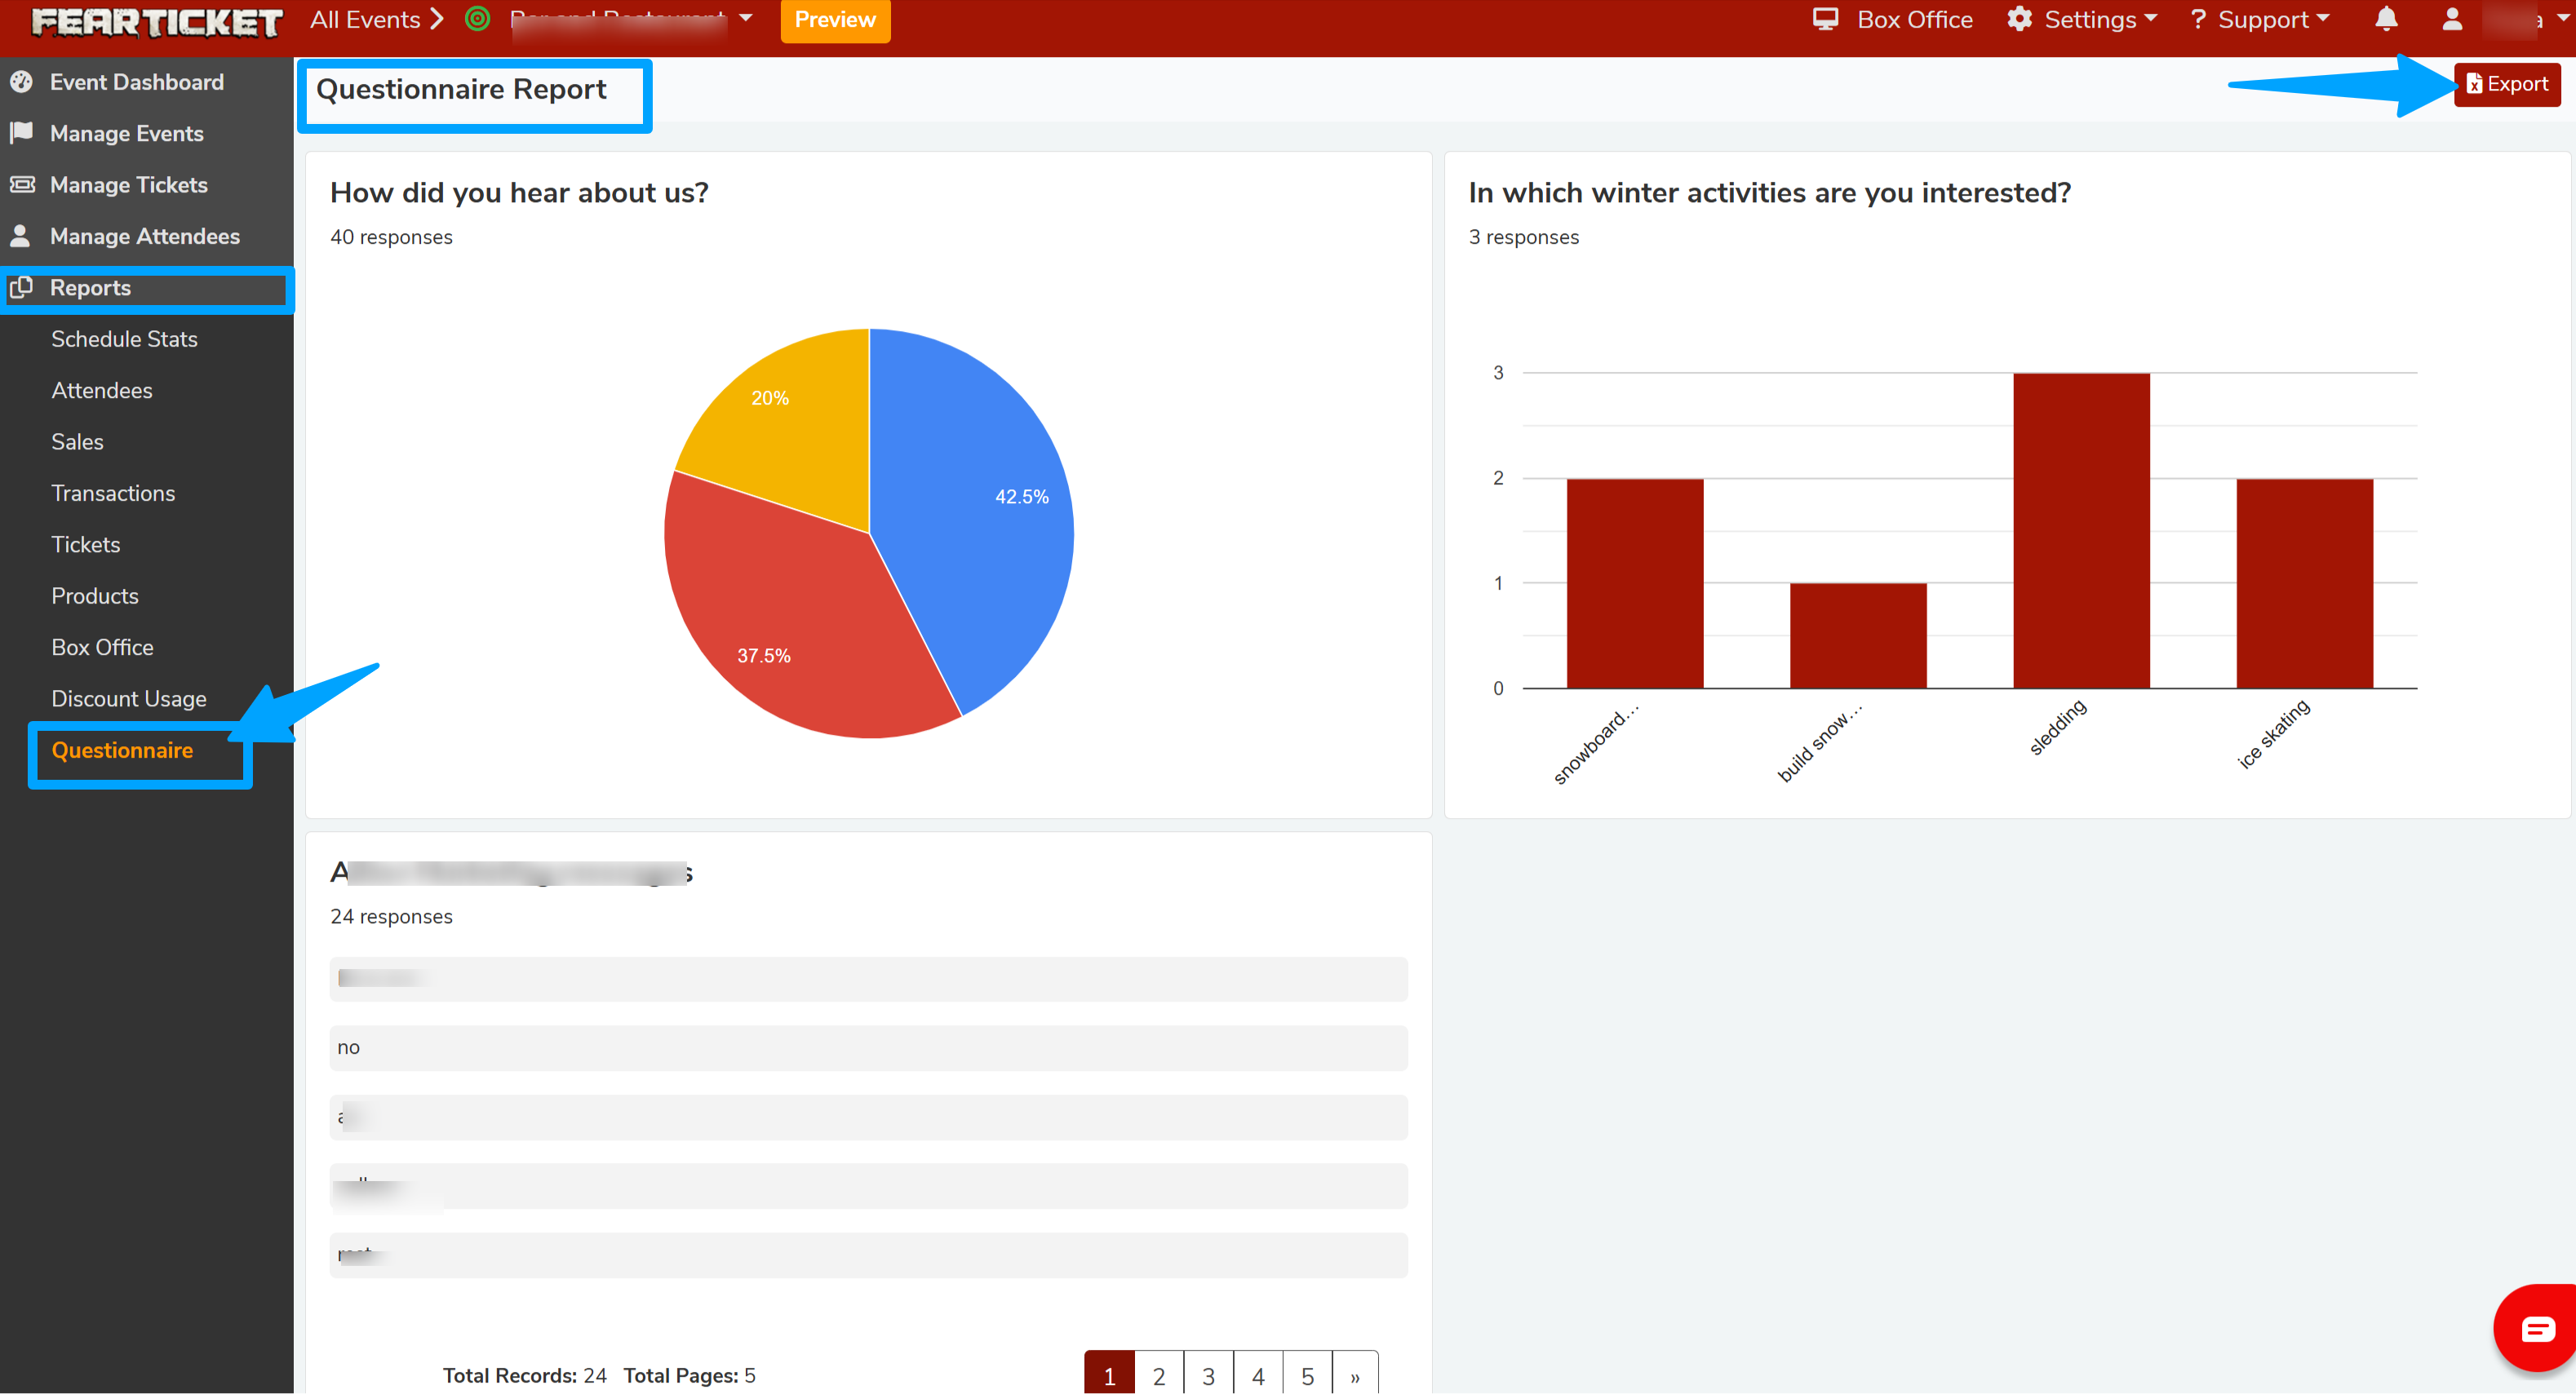Go to page 3 of responses

click(x=1208, y=1375)
